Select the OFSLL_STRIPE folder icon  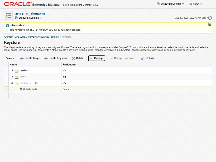pos(17,84)
